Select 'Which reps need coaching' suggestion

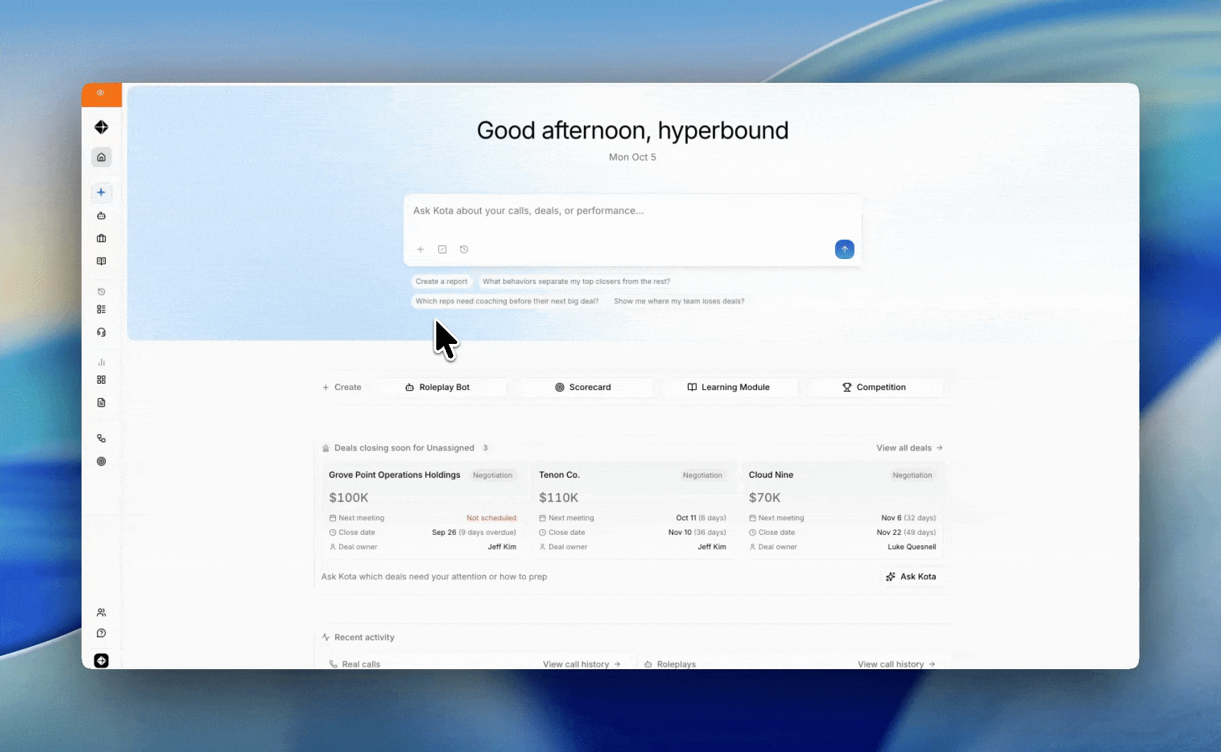(507, 301)
